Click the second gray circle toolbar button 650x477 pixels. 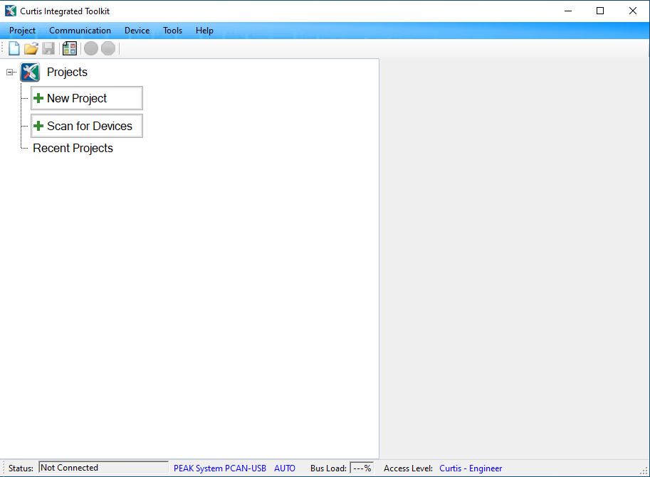pyautogui.click(x=108, y=48)
